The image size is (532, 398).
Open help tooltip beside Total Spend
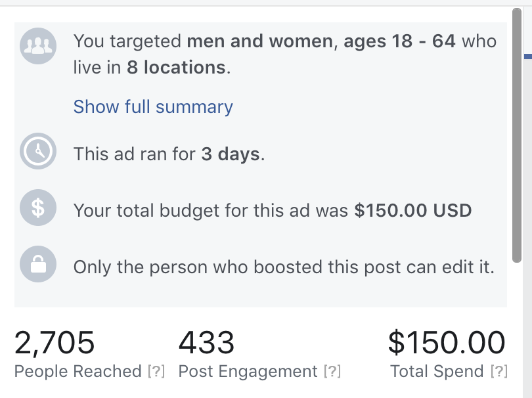coord(499,371)
